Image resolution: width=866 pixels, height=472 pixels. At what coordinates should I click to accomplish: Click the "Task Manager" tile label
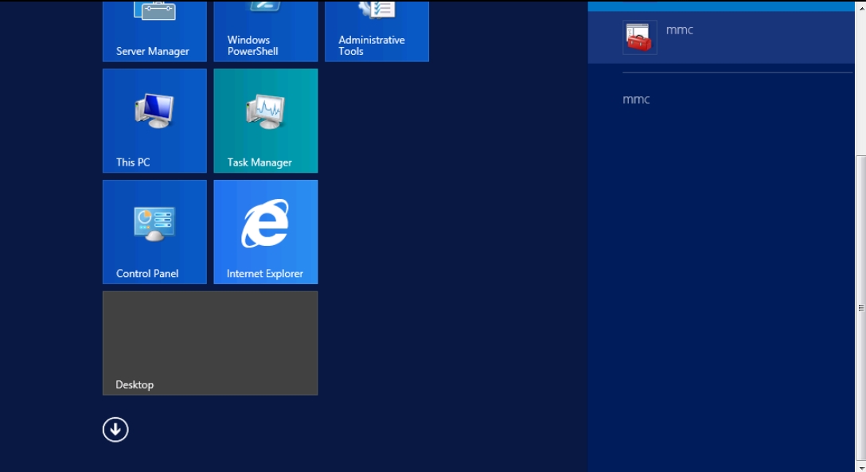[259, 162]
